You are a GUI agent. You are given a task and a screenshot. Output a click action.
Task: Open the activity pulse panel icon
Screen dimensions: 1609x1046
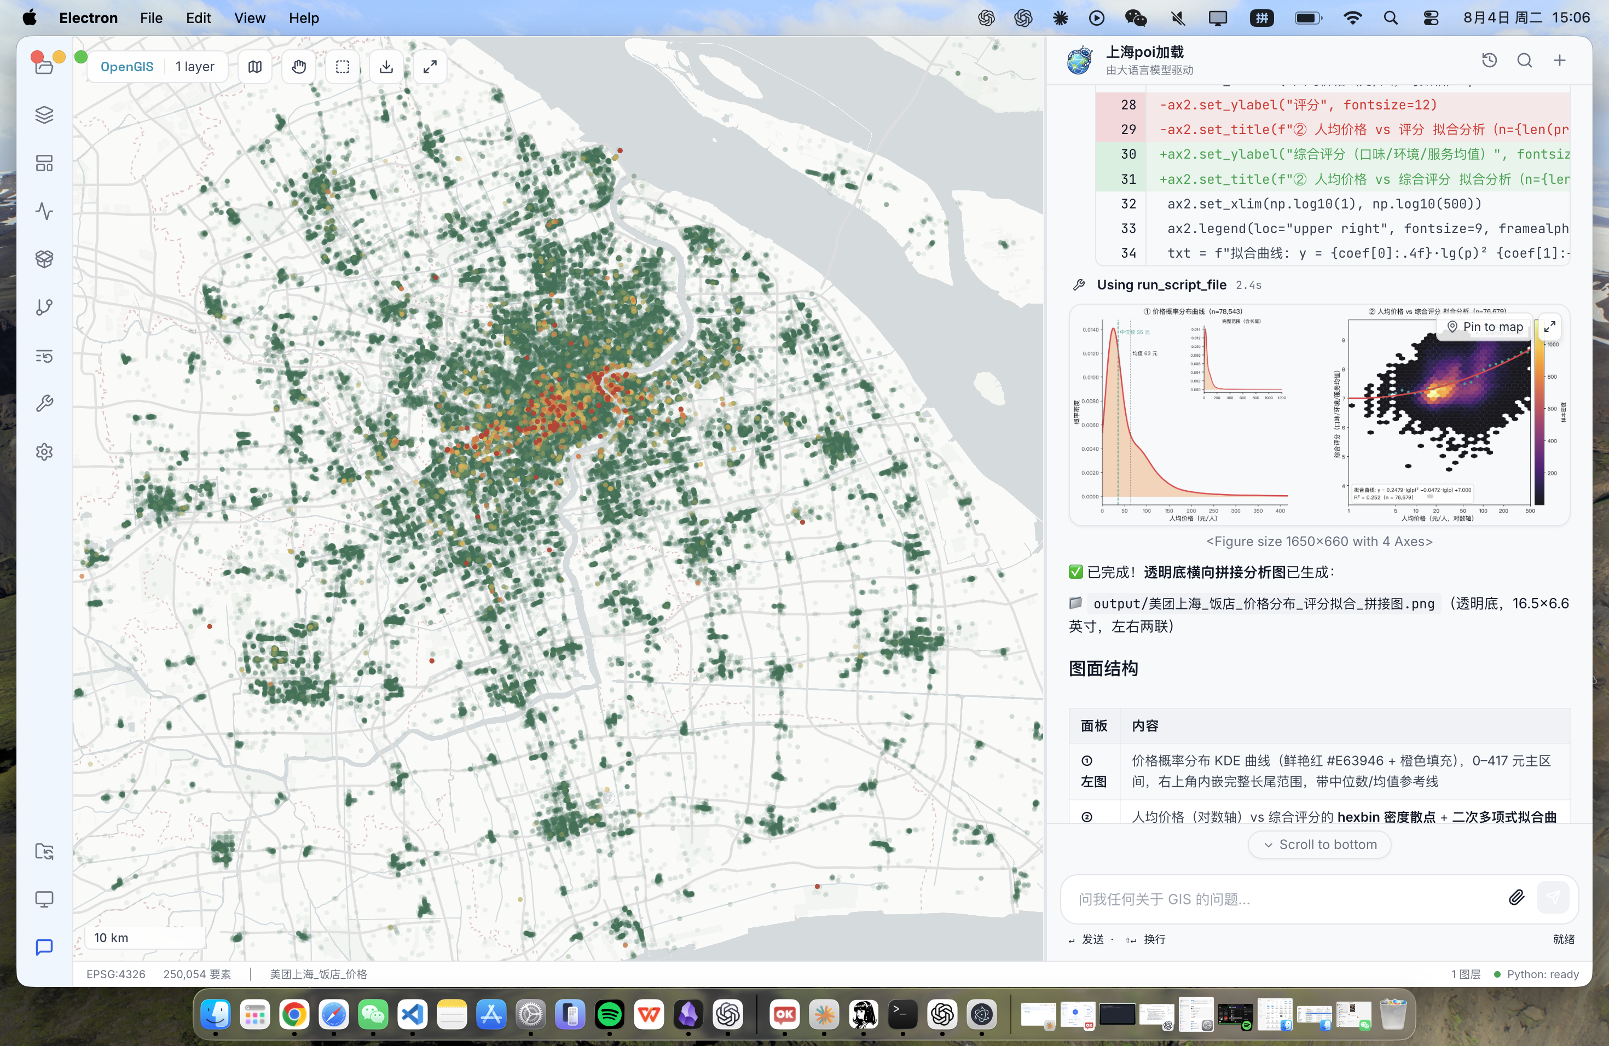click(44, 211)
